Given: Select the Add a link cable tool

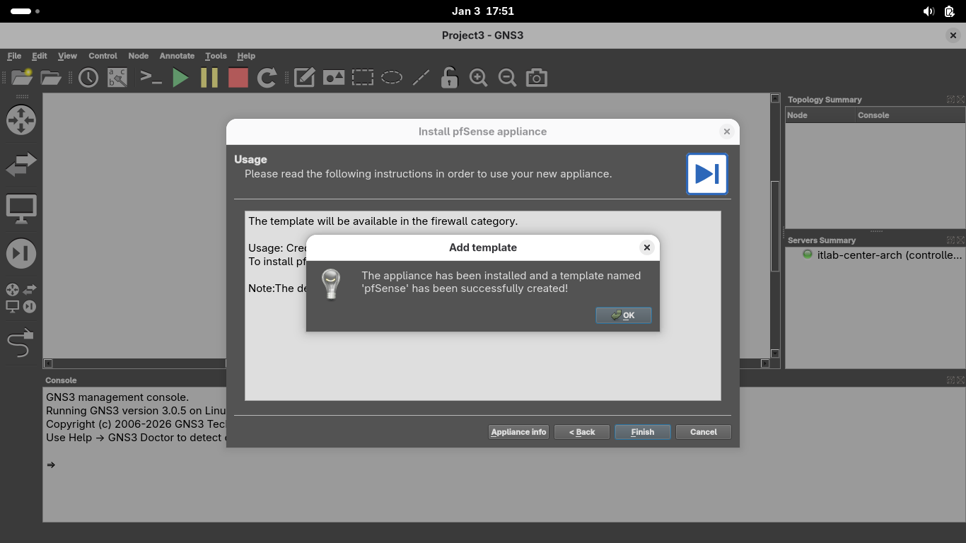Looking at the screenshot, I should click(21, 344).
